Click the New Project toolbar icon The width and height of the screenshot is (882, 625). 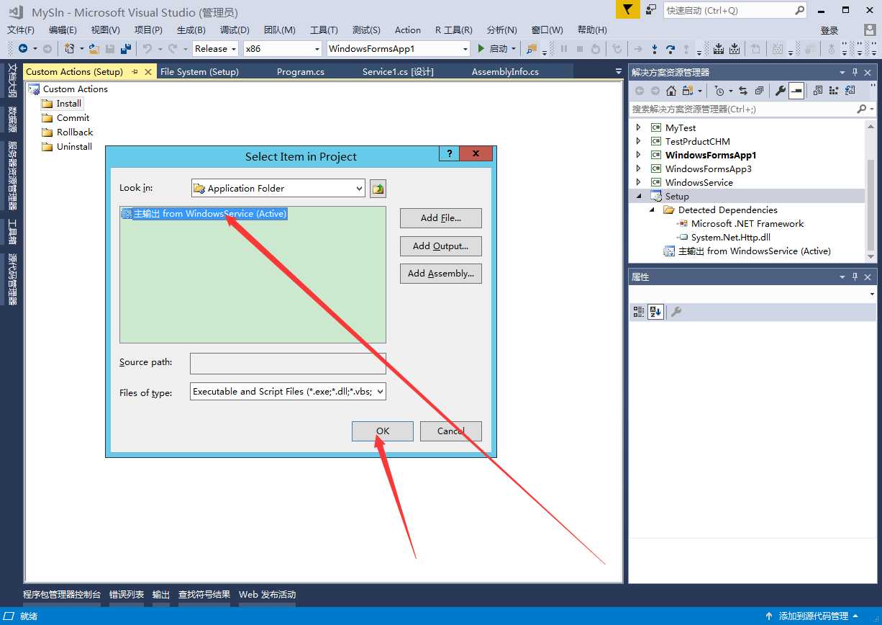(70, 49)
